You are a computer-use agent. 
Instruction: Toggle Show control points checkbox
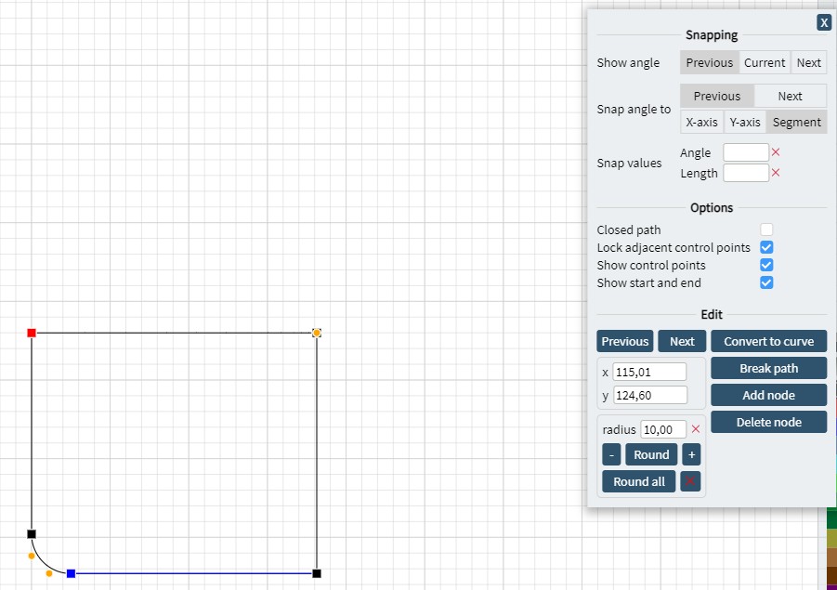(x=766, y=265)
